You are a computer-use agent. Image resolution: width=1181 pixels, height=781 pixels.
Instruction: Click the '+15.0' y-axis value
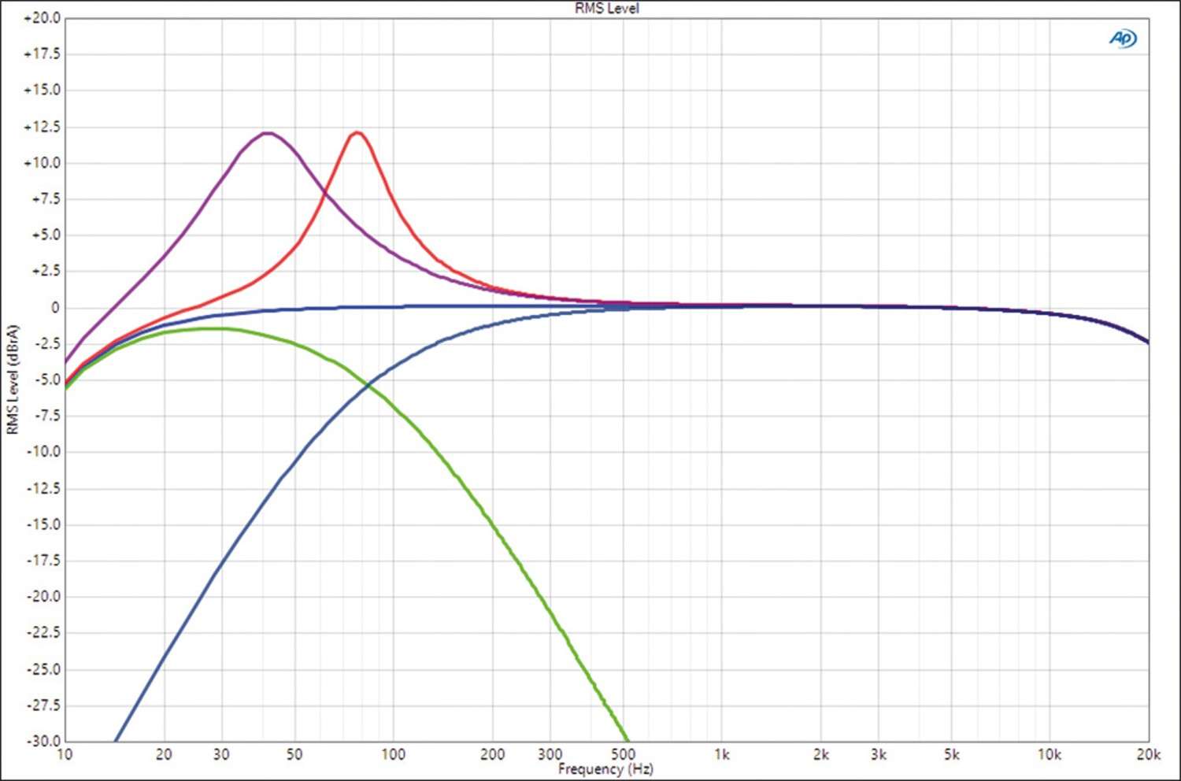pyautogui.click(x=43, y=90)
